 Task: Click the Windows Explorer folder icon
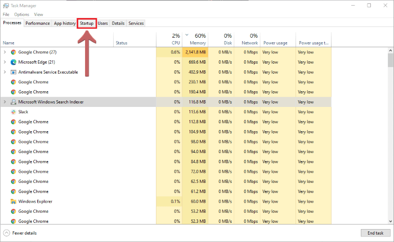pyautogui.click(x=14, y=201)
